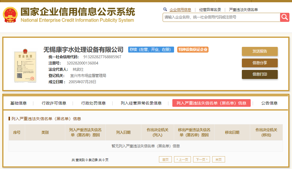Click legal representative name 林武仕

78,70
